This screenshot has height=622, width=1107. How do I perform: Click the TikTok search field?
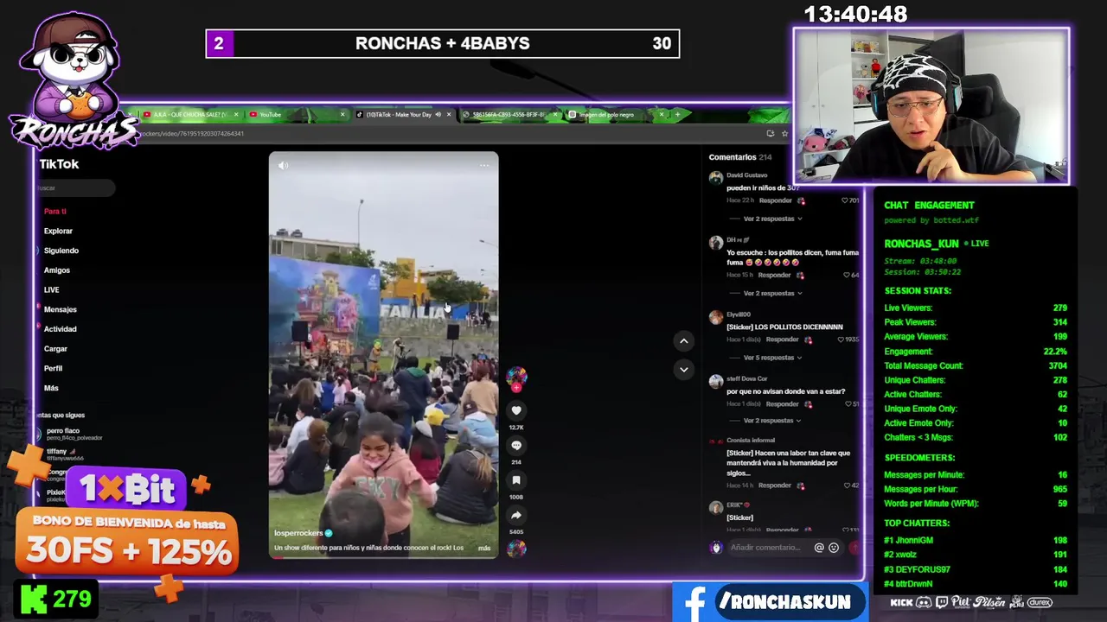click(75, 187)
